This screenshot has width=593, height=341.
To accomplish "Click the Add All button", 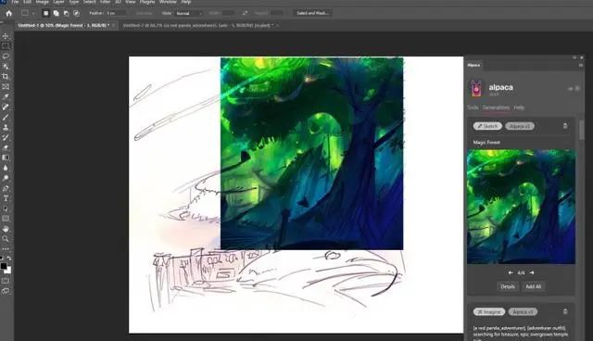I will click(534, 286).
